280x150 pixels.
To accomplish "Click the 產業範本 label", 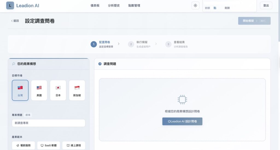I will [x=17, y=137].
